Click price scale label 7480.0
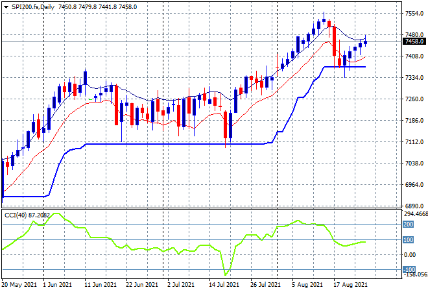The image size is (428, 292). click(414, 34)
